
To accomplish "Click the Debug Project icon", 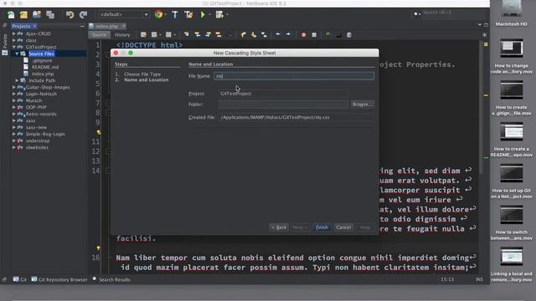I will click(219, 15).
